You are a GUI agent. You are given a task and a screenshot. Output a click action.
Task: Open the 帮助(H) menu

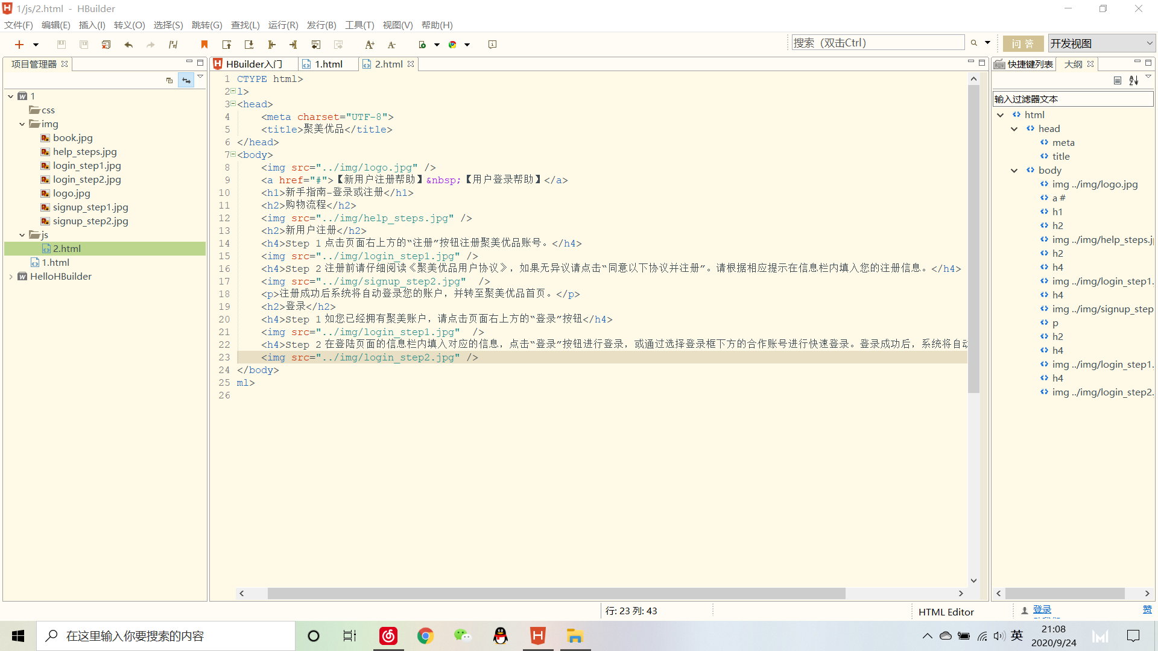(437, 25)
